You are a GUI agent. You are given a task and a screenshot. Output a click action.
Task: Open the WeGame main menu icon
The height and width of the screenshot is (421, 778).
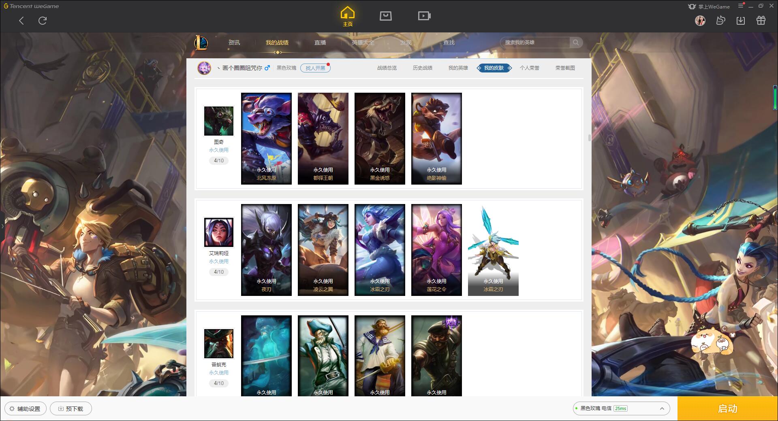coord(741,6)
